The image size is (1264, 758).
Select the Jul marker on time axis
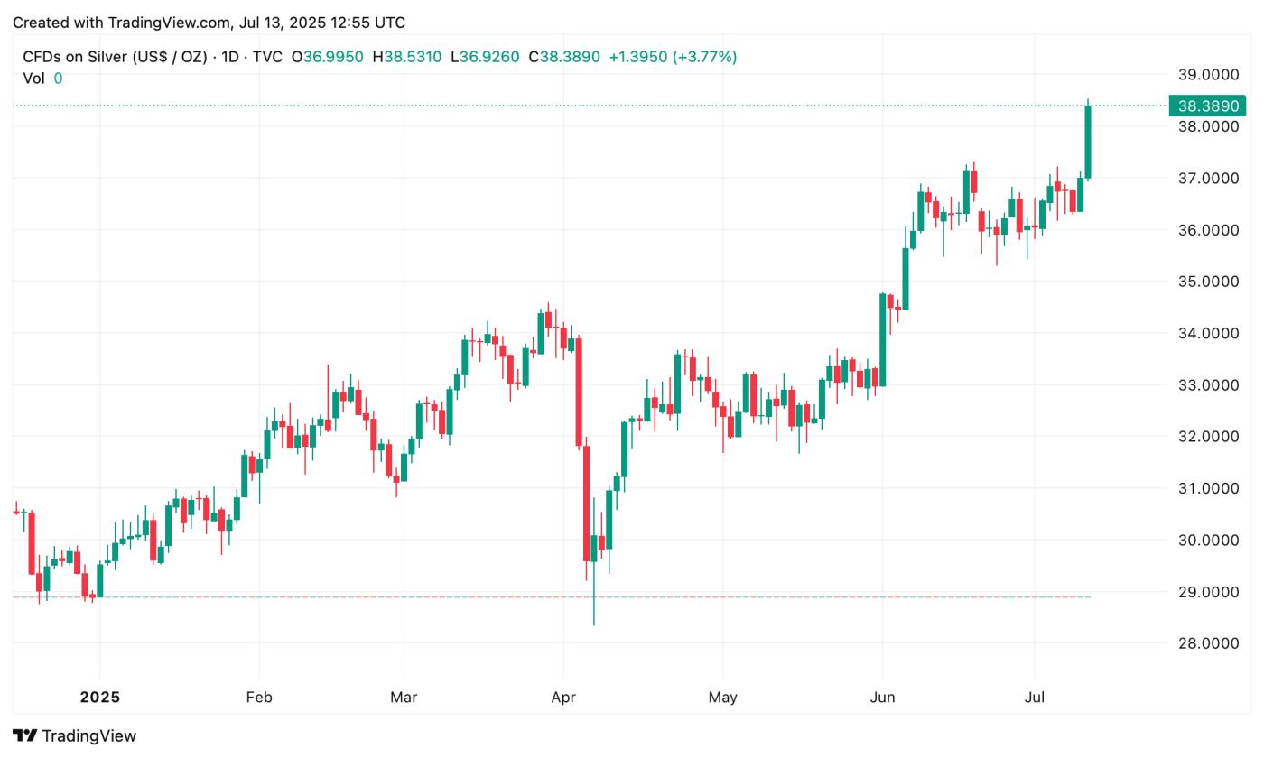pos(1035,697)
